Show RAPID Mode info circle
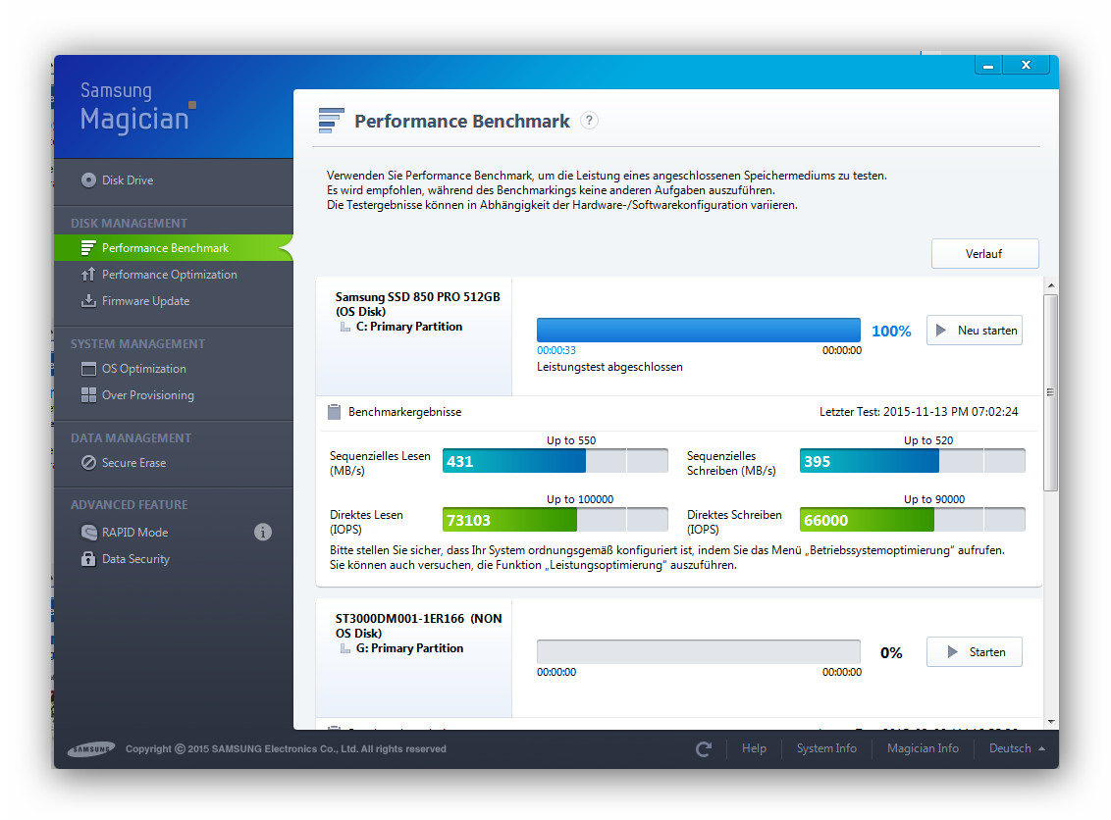Screen dimensions: 1111x820 263,532
